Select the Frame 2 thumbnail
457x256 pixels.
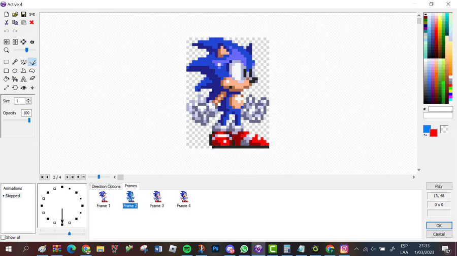click(130, 199)
